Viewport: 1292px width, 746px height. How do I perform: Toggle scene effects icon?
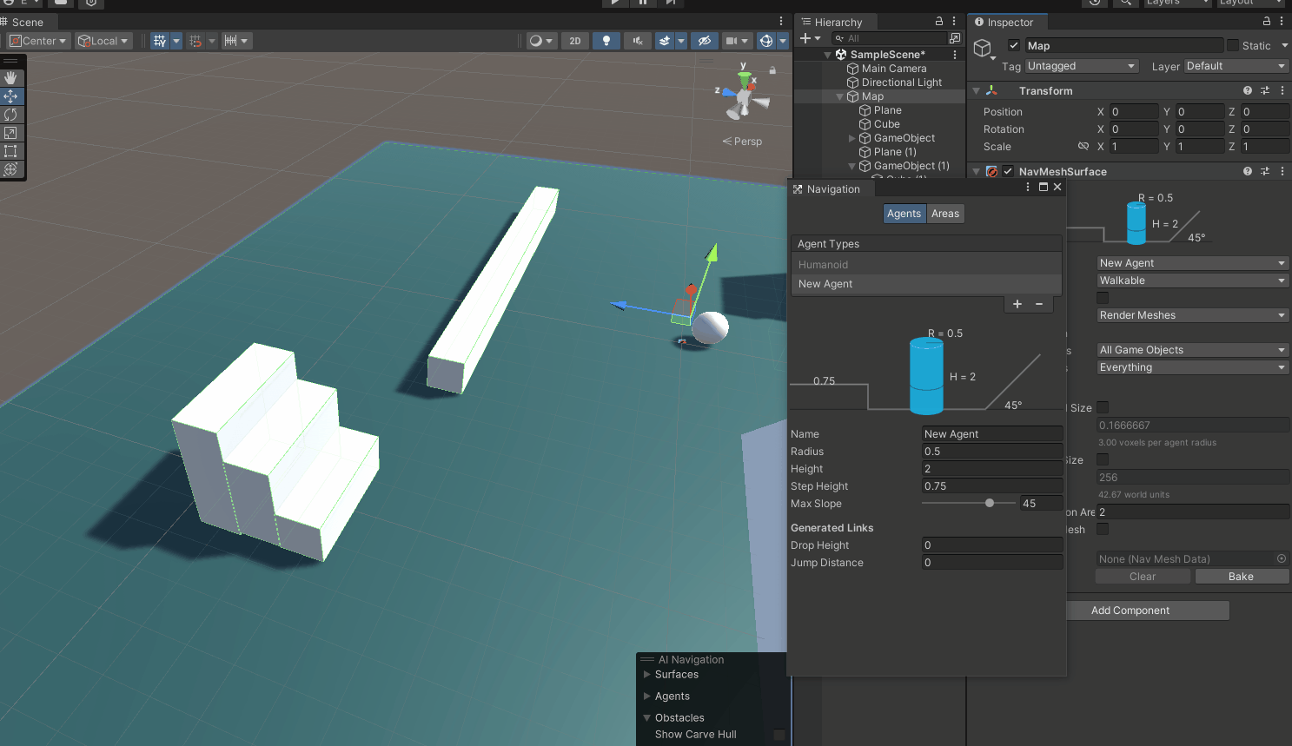(x=665, y=41)
